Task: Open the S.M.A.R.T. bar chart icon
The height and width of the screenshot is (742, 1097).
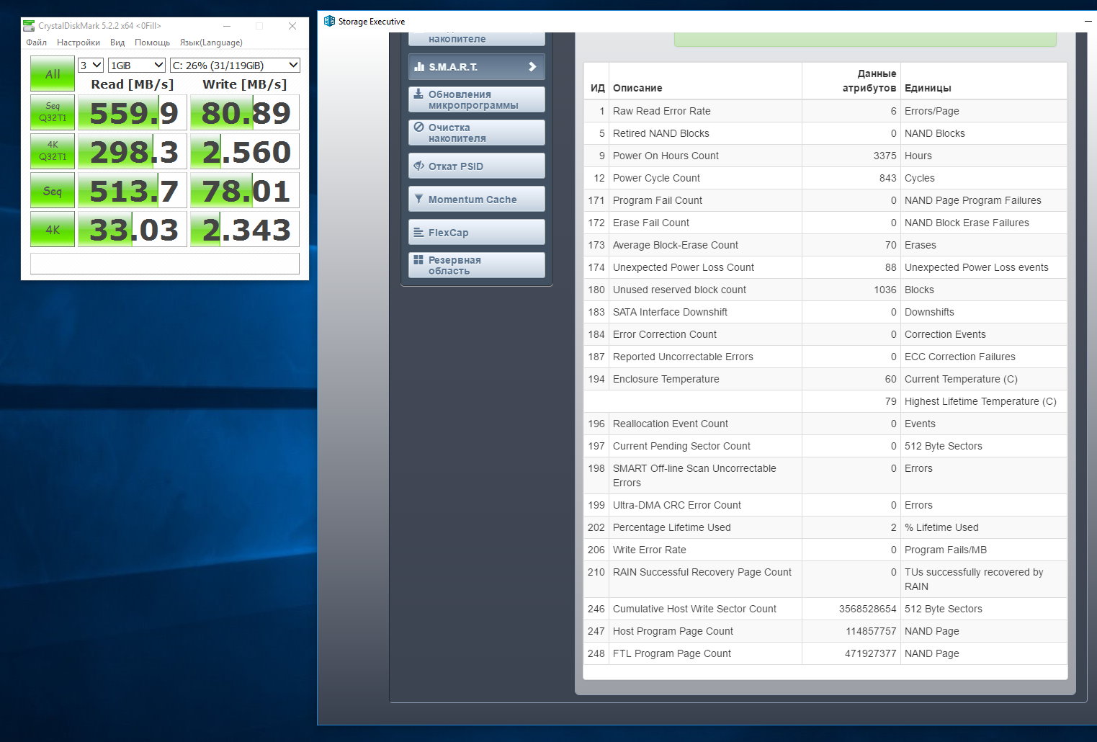Action: point(419,66)
